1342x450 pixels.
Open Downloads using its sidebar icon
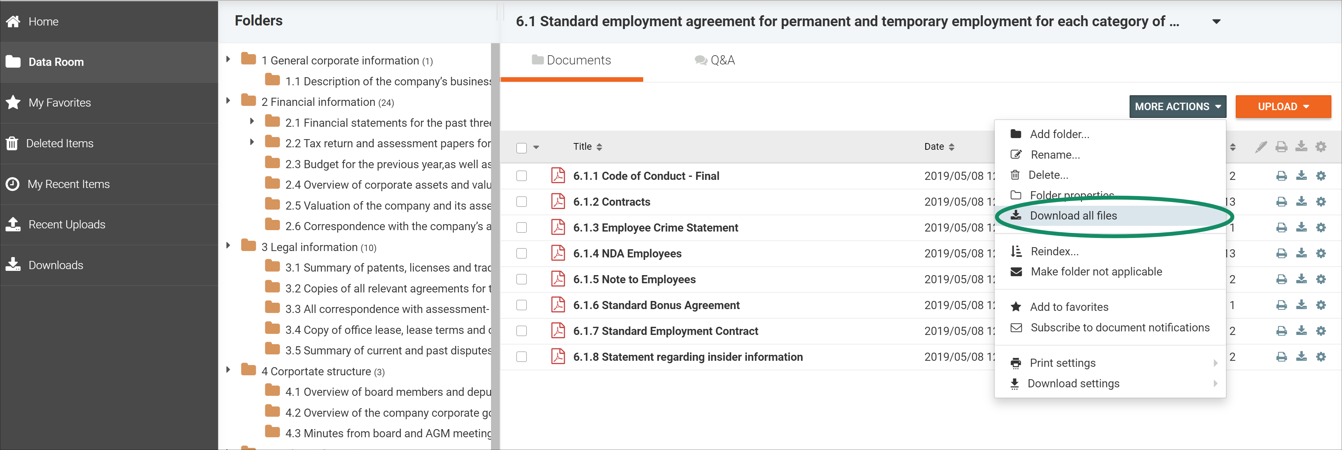click(x=12, y=264)
